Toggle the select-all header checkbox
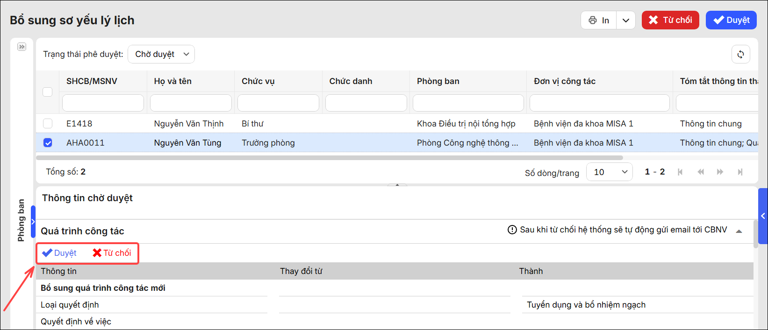768x330 pixels. pos(48,91)
